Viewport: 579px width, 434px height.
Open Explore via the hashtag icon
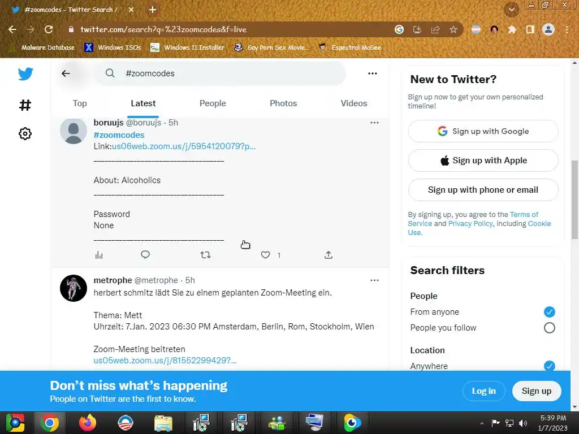coord(25,105)
